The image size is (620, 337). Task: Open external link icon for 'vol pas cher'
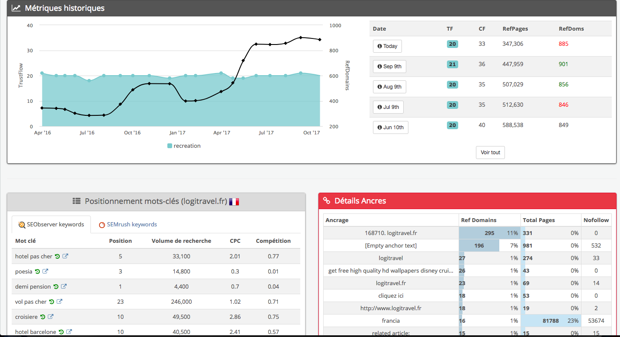[x=60, y=302]
